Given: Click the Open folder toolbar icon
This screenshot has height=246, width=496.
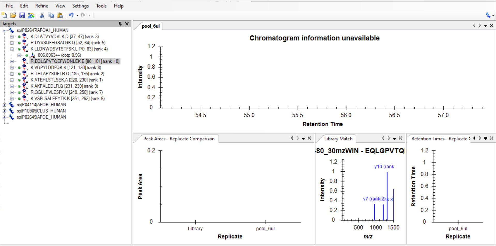Looking at the screenshot, I should tap(13, 15).
